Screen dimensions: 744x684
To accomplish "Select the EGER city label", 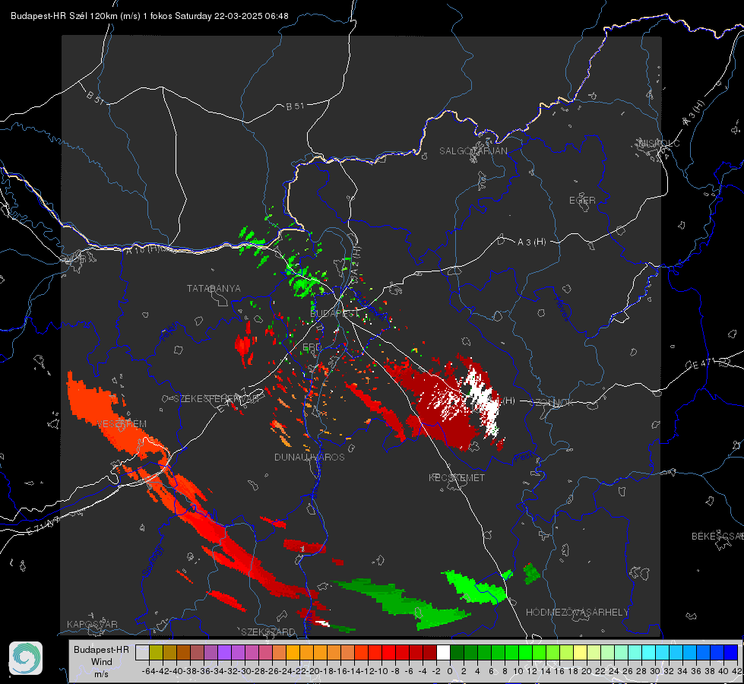I will [x=582, y=201].
